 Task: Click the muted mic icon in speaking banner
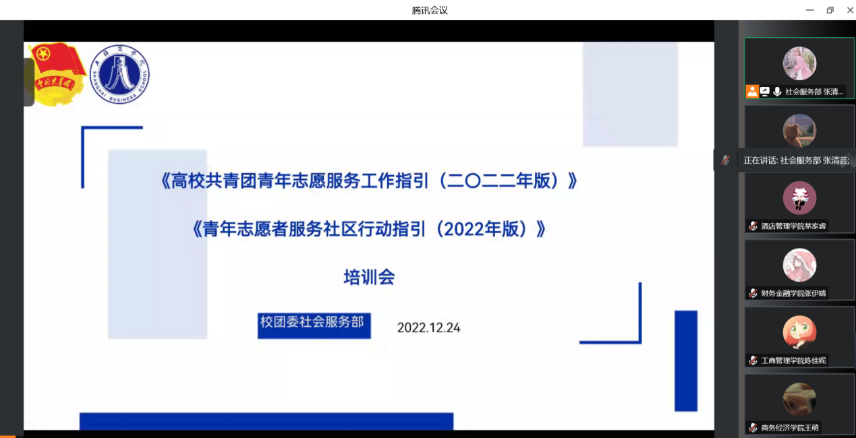tap(725, 160)
